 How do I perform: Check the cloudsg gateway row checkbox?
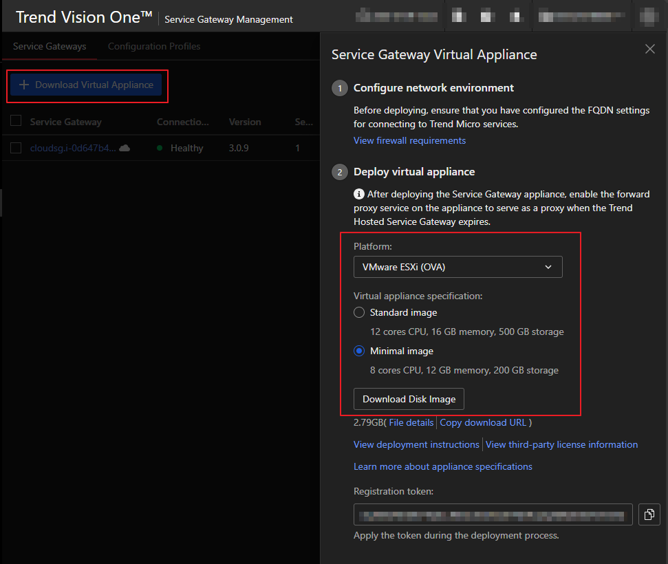click(17, 148)
